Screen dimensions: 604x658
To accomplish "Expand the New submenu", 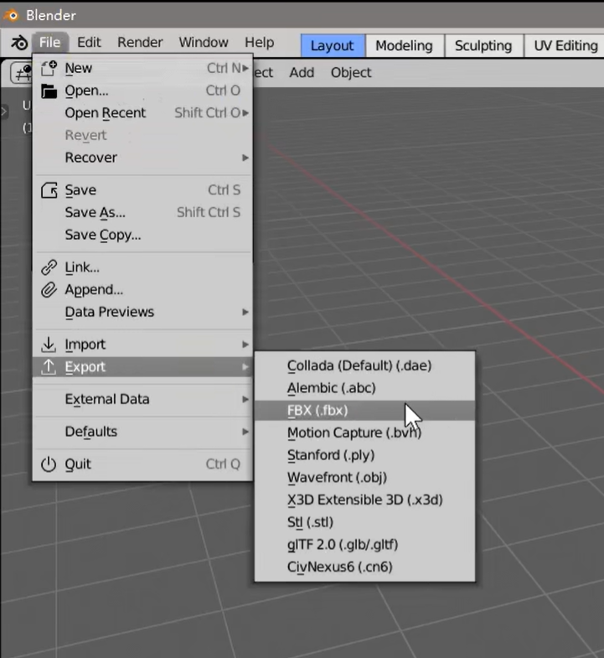I will (142, 68).
